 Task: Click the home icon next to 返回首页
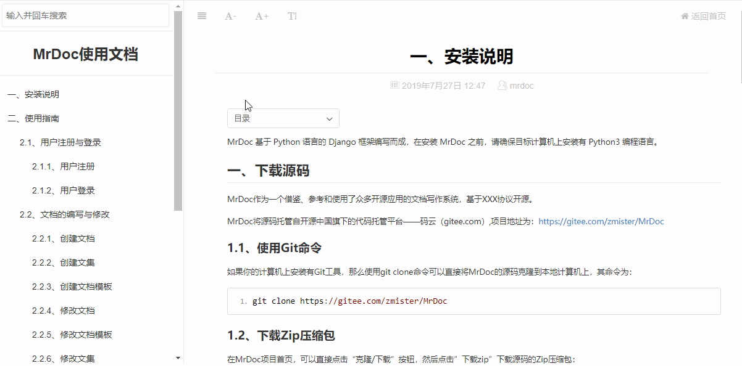(x=685, y=16)
